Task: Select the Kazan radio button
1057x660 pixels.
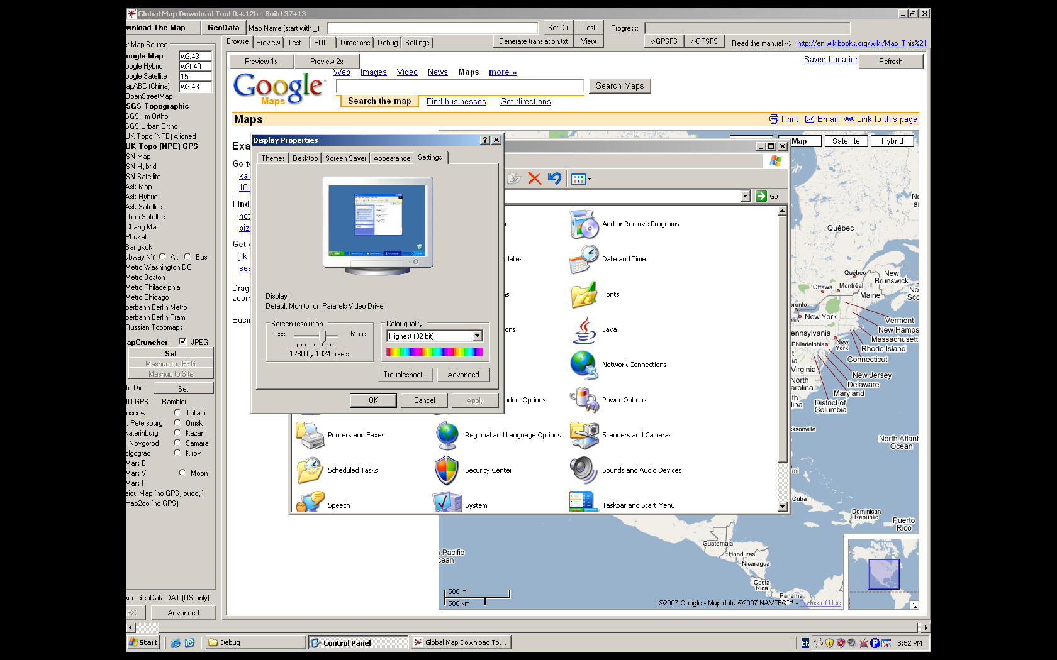Action: coord(177,432)
